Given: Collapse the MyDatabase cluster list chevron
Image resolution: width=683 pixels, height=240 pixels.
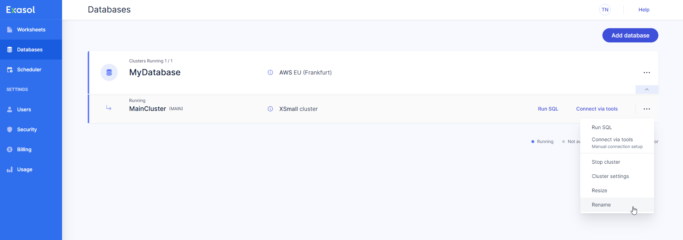Looking at the screenshot, I should (x=647, y=90).
